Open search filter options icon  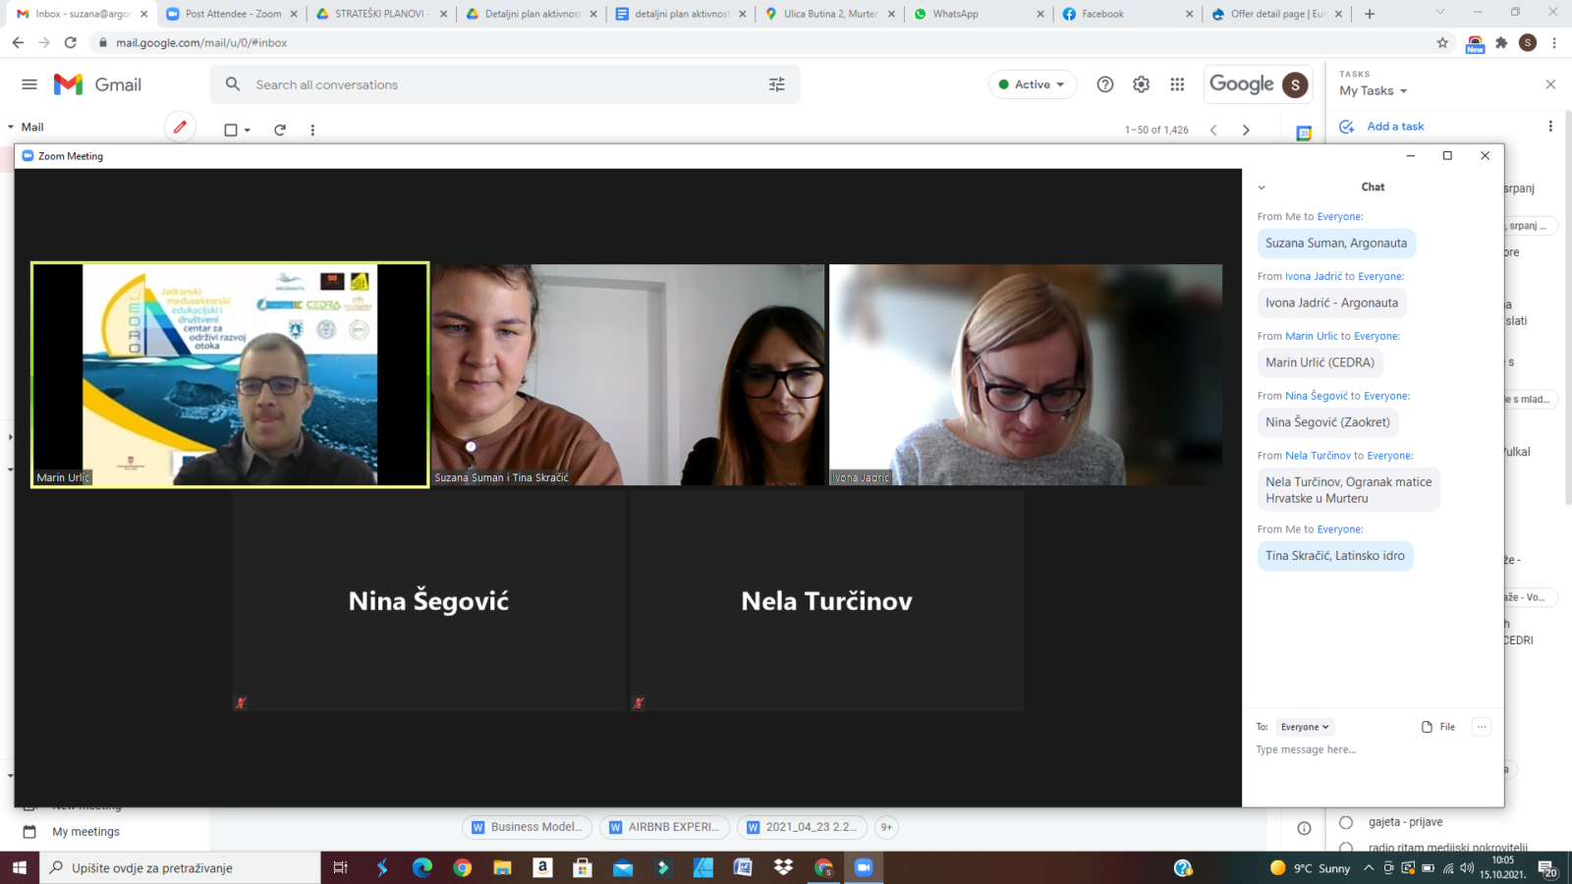776,84
